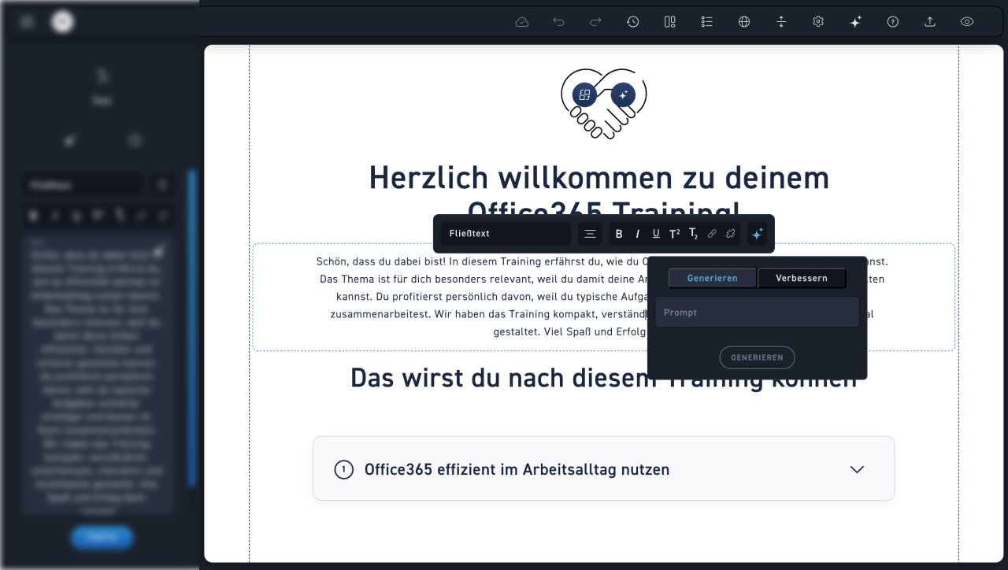Click the GENERIEREN button

[757, 357]
